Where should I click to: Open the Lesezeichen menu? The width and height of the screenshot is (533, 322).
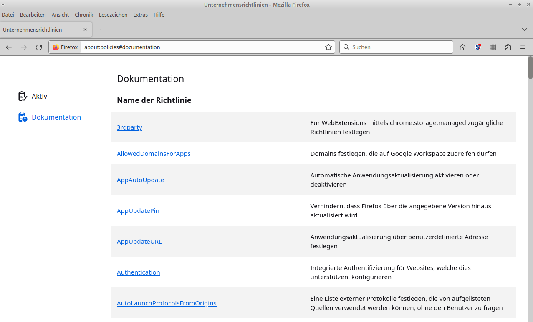[x=113, y=15]
